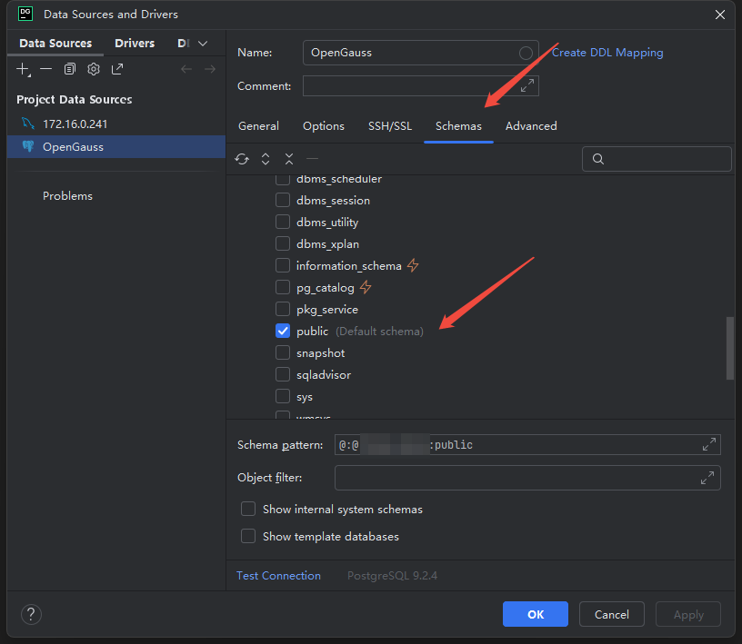Click the Apply button
The width and height of the screenshot is (742, 644).
tap(688, 614)
